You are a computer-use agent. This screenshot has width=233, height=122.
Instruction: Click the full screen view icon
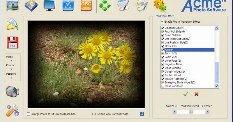pos(142,114)
